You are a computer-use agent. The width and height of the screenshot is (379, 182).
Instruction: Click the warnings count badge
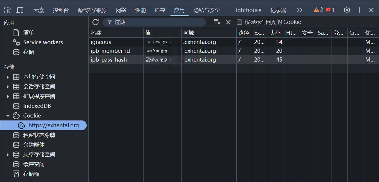point(318,10)
